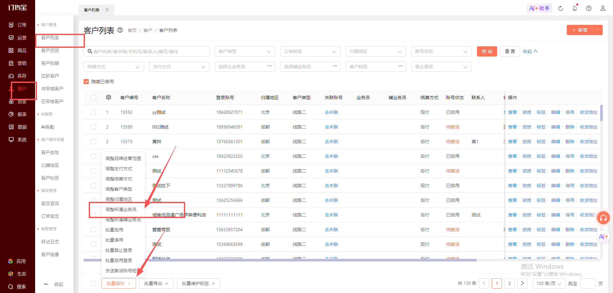Close the 客户列表 tab
This screenshot has height=293, width=613.
[107, 10]
